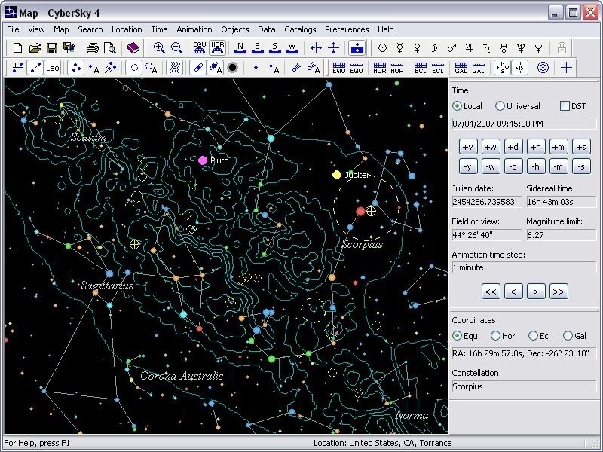Switch to horizon HOR dome view
The height and width of the screenshot is (452, 603).
(x=218, y=48)
